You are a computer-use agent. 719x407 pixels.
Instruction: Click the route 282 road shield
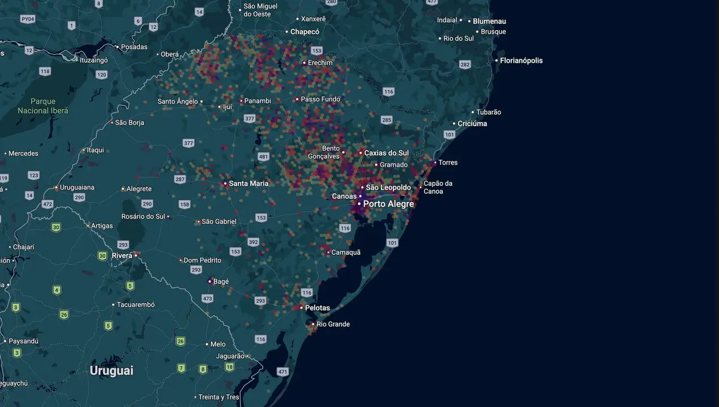point(465,64)
